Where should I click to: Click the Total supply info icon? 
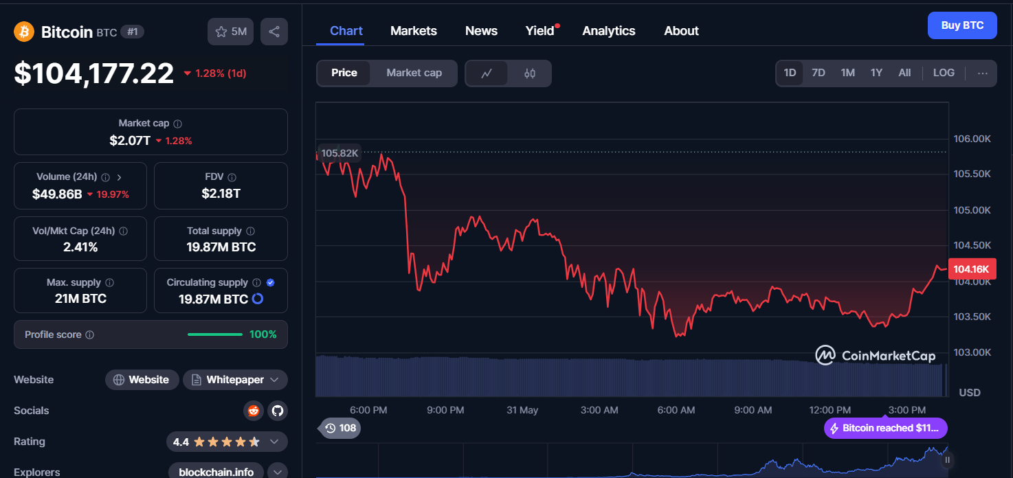coord(250,231)
